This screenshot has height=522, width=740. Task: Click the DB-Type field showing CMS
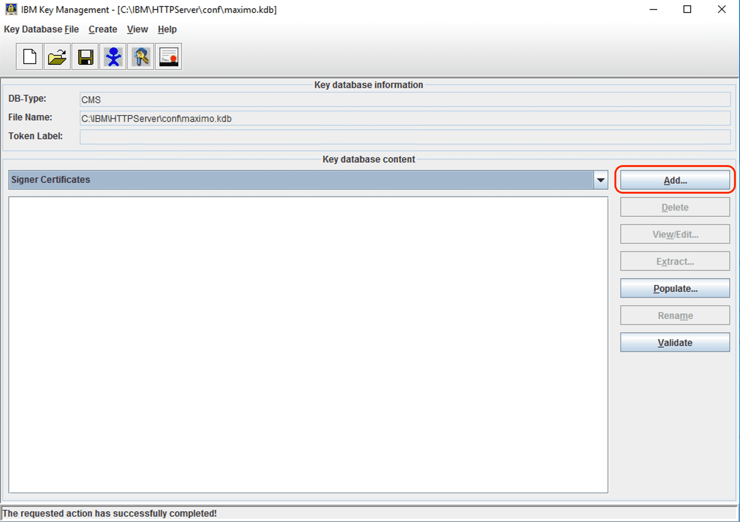[x=405, y=100]
